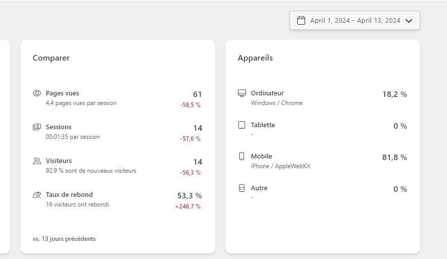Click the Mobile phone icon
Image resolution: width=447 pixels, height=259 pixels.
click(241, 157)
